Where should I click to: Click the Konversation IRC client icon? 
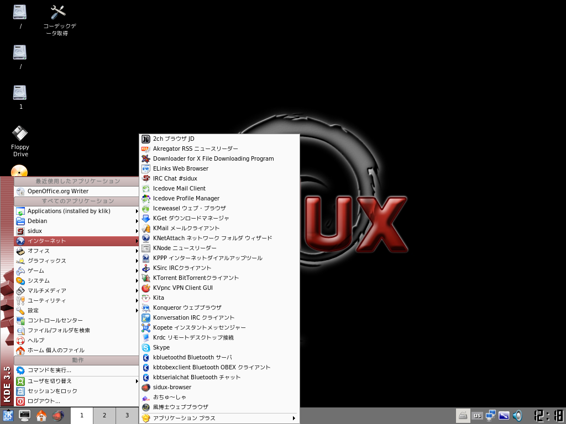pos(146,317)
